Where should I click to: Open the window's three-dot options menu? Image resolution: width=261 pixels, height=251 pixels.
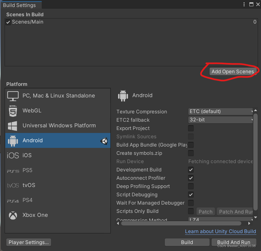(244, 4)
